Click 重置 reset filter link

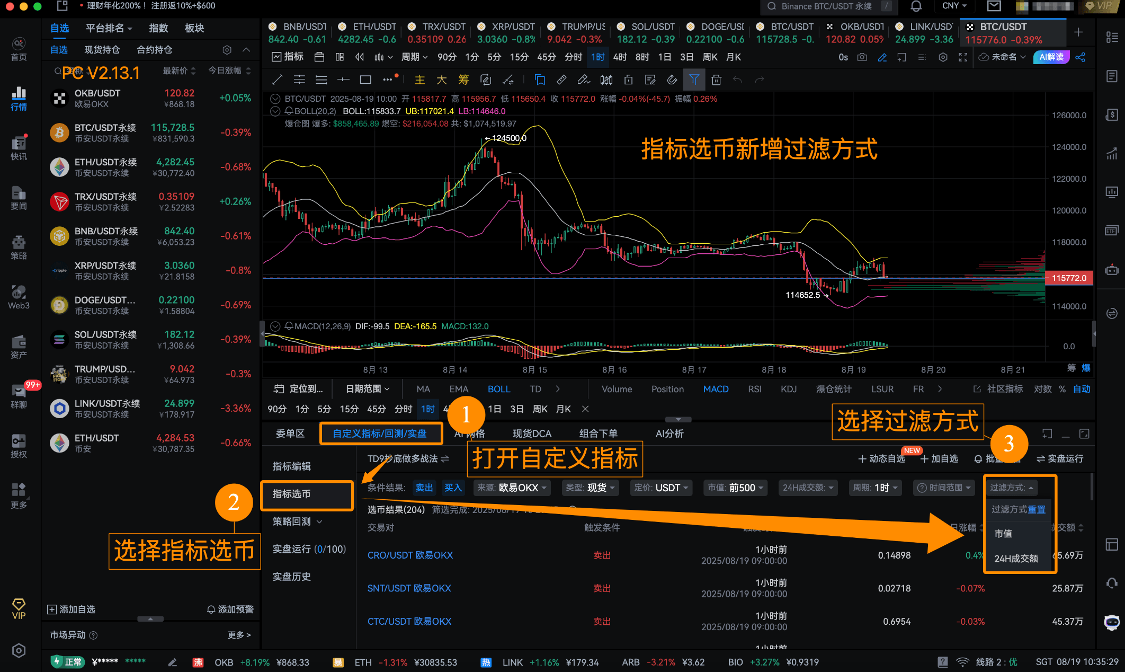(x=1037, y=509)
